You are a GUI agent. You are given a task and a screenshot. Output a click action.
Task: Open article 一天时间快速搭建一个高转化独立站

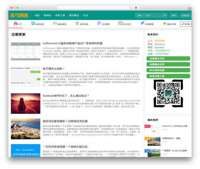coord(65,147)
